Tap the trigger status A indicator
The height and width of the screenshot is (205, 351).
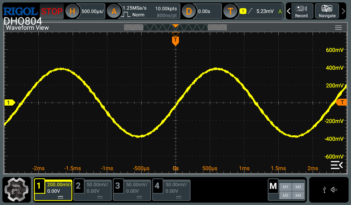pos(280,11)
